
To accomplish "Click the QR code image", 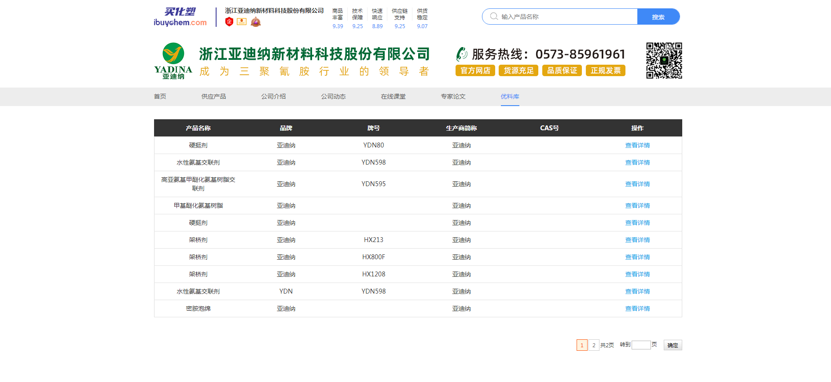I will pos(664,61).
